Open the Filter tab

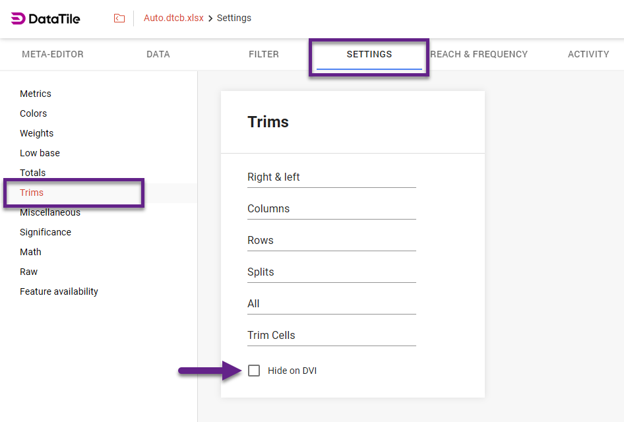264,55
